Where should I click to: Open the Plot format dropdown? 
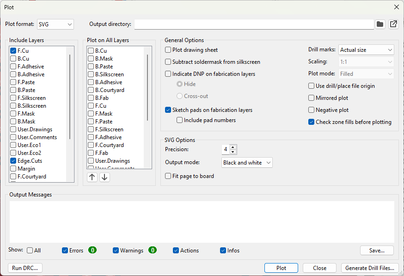click(55, 24)
